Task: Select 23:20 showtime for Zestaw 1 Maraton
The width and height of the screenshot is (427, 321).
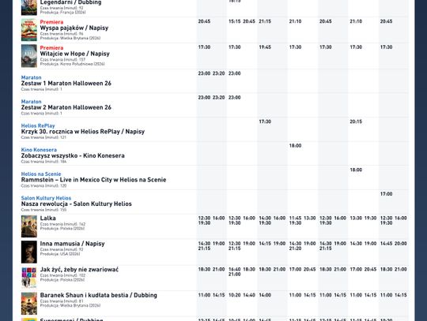Action: pos(219,73)
